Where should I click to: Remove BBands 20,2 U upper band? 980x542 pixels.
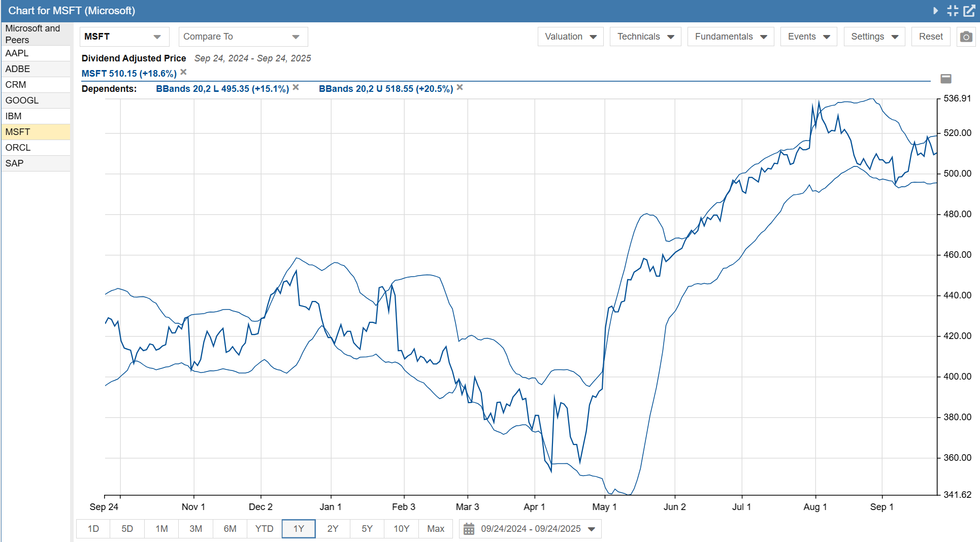pos(460,88)
